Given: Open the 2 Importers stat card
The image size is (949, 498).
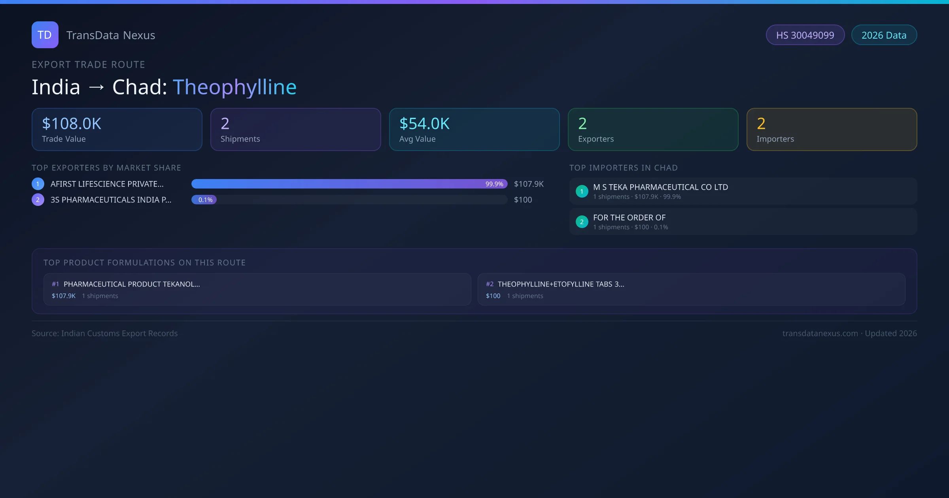Looking at the screenshot, I should click(x=832, y=130).
